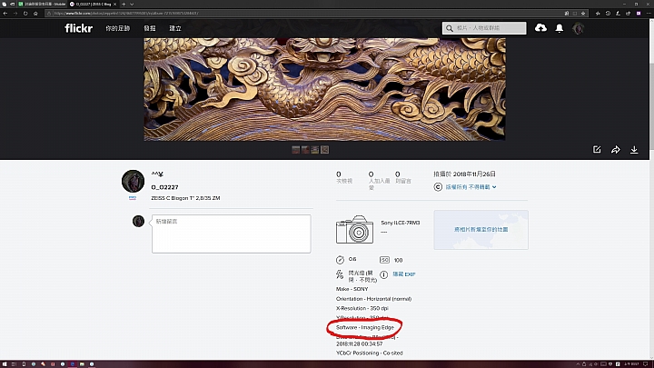This screenshot has height=368, width=654.
Task: Open the Windows Start button
Action: pos(5,364)
